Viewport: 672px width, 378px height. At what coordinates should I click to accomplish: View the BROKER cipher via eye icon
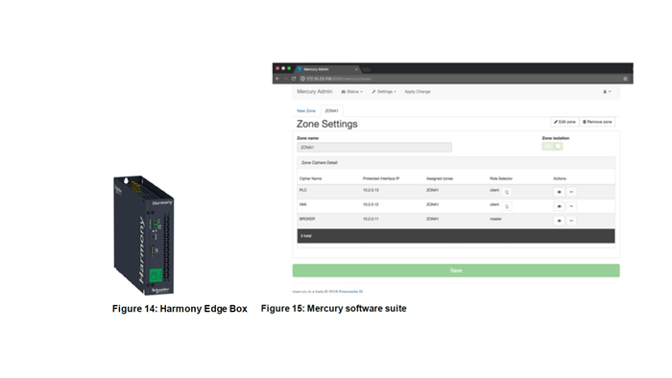[x=559, y=221]
